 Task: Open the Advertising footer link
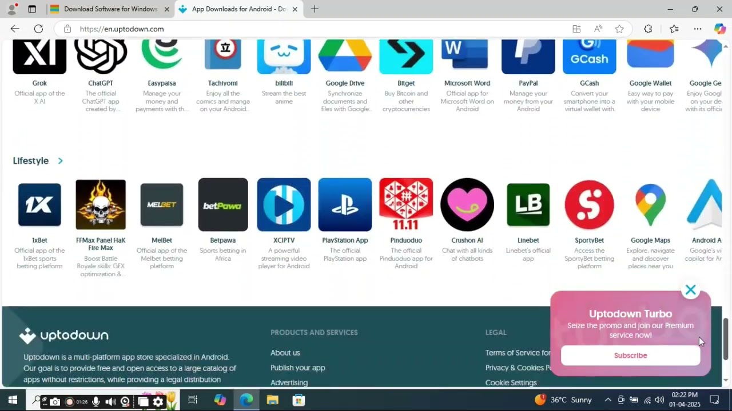[x=289, y=382]
